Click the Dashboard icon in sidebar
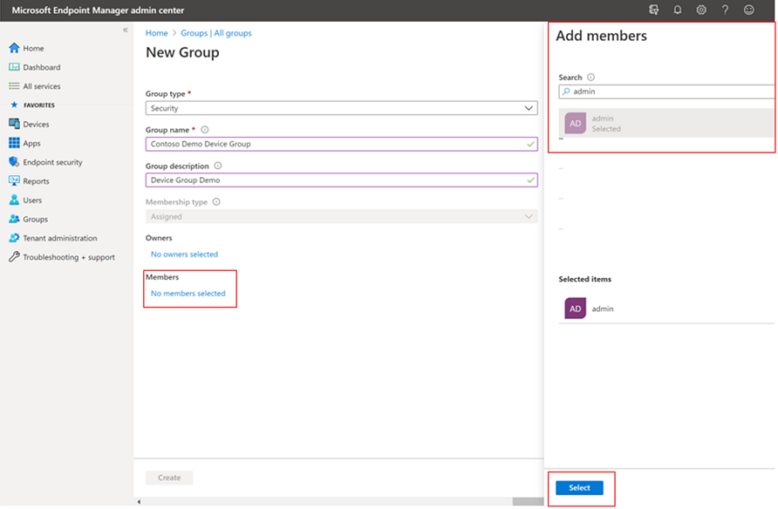Image resolution: width=778 pixels, height=509 pixels. click(14, 67)
